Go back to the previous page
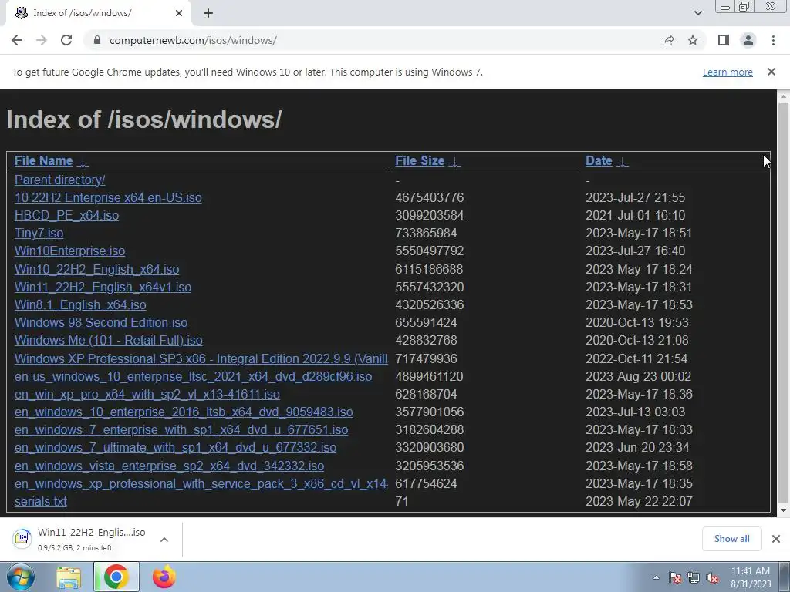 (17, 40)
